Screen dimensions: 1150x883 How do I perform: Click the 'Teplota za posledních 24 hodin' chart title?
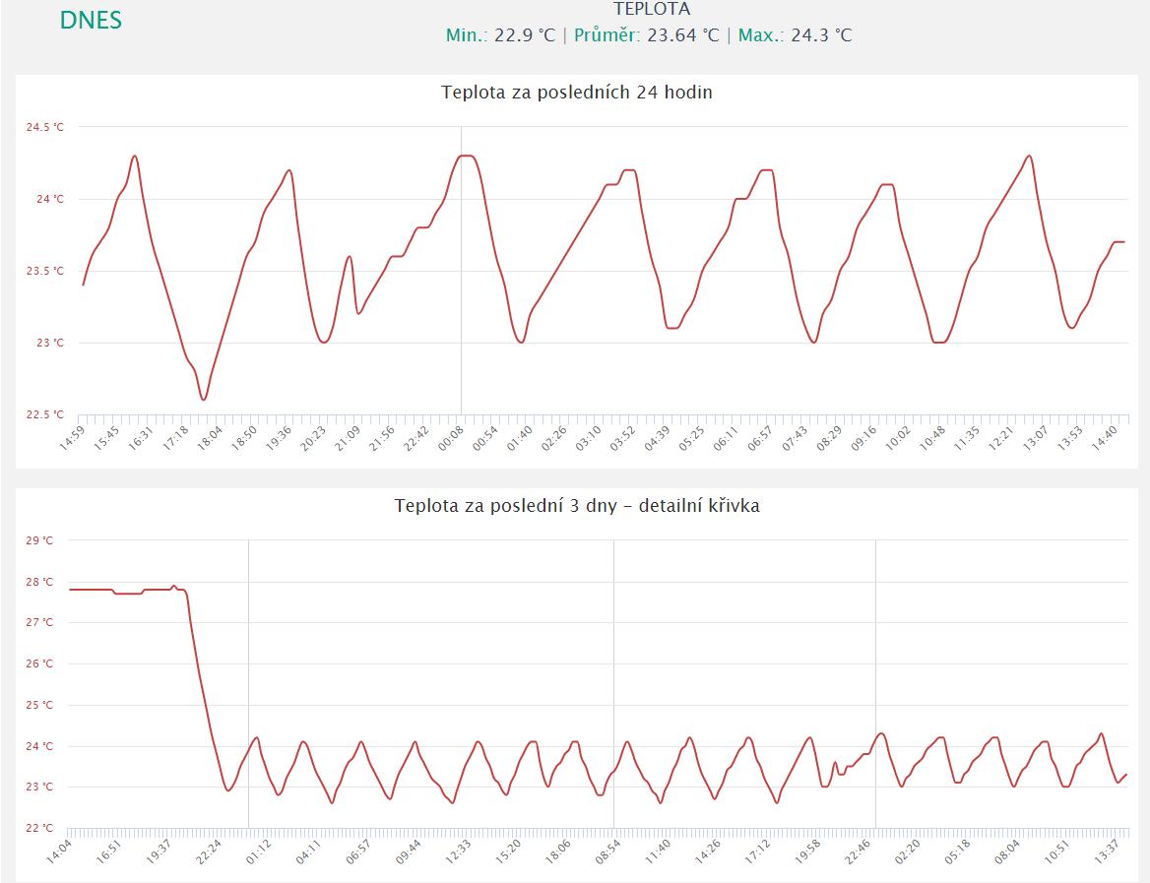[577, 94]
